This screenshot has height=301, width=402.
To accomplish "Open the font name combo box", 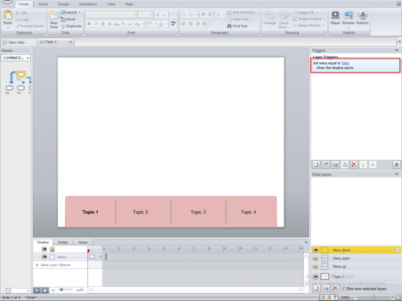I will point(111,14).
